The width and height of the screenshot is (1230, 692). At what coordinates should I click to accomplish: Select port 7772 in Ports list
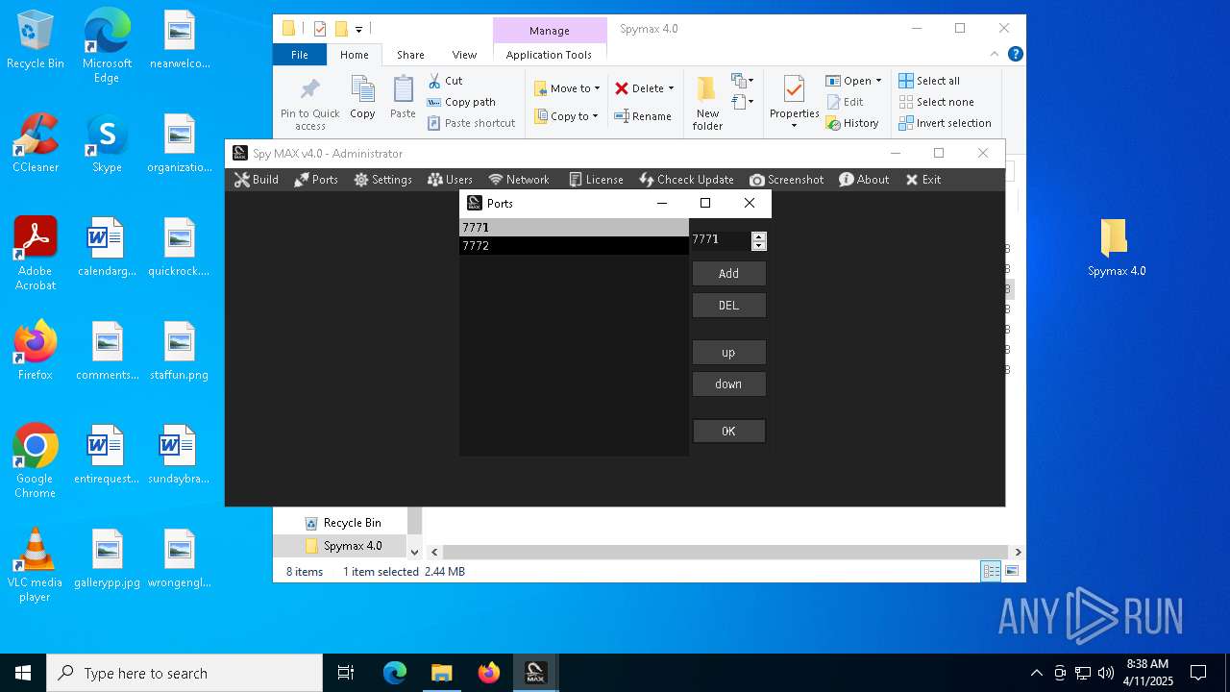(574, 246)
